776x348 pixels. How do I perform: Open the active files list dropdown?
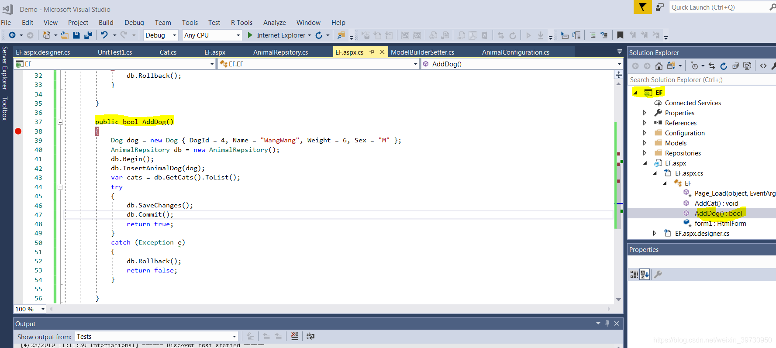619,52
